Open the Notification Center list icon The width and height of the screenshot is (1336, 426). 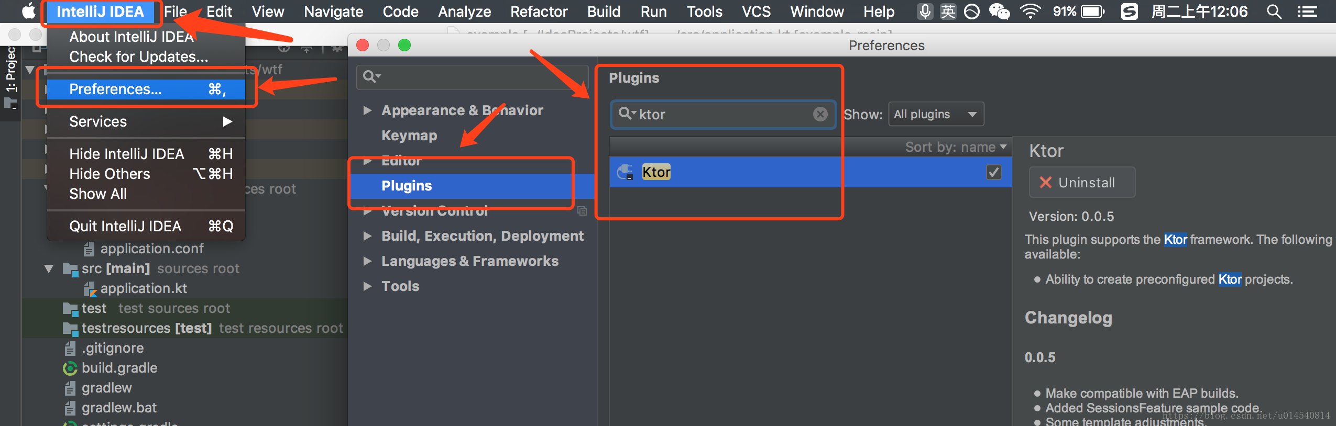[x=1308, y=11]
